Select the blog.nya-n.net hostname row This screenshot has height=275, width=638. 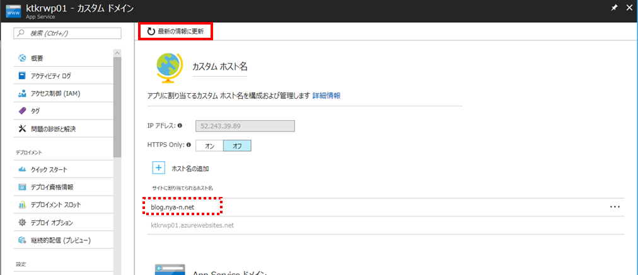385,207
